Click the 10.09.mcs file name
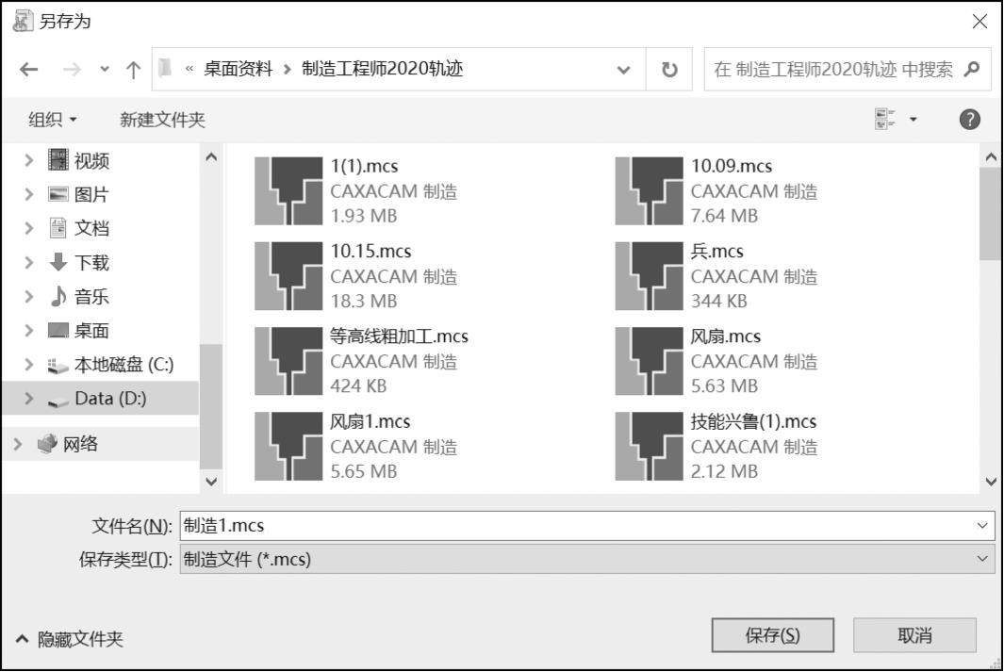This screenshot has width=1004, height=672. [x=732, y=167]
